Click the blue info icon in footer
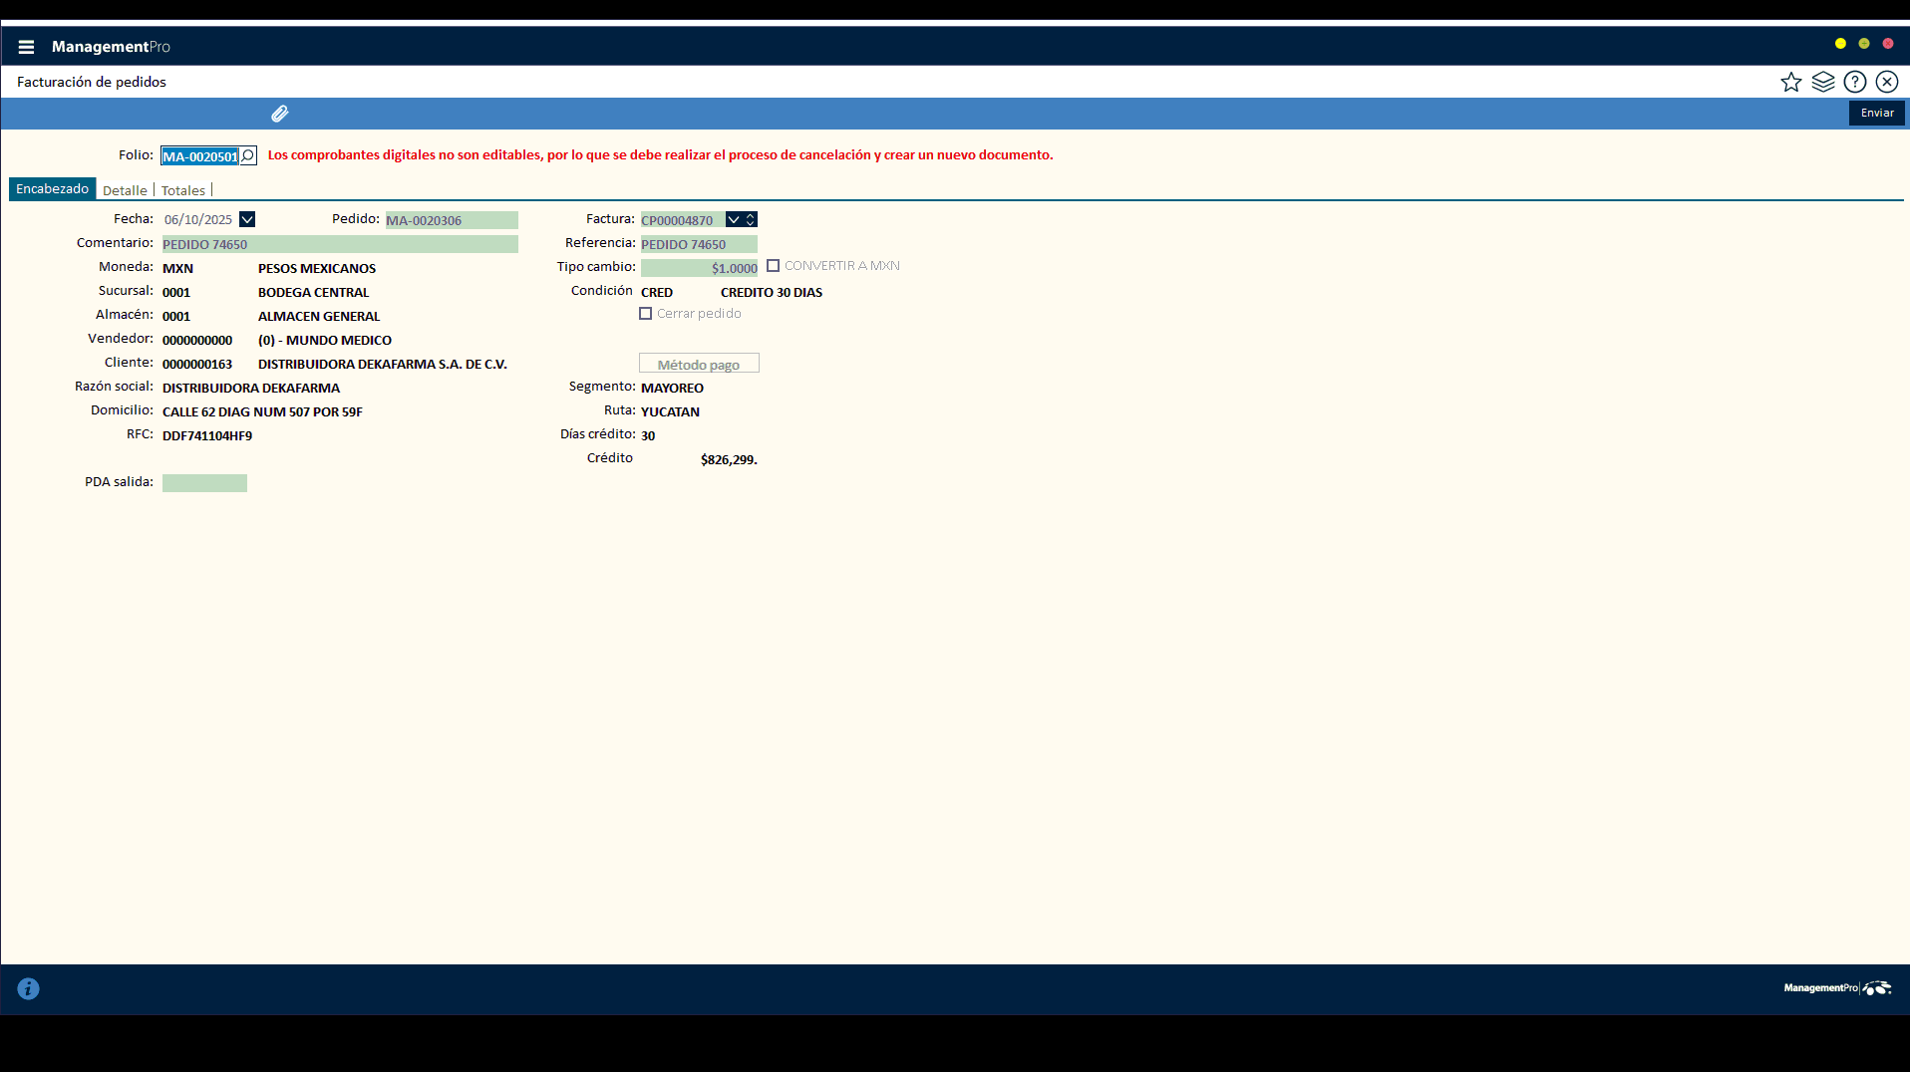Image resolution: width=1910 pixels, height=1072 pixels. click(28, 988)
